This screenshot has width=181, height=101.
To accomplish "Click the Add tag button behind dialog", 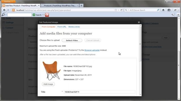I will pos(166,38).
